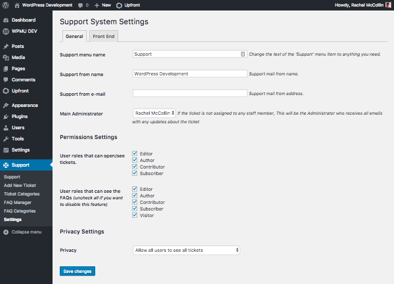Uncheck Subscriber under open/see tickets roles
Viewport: 394px width, 284px height.
tap(135, 173)
